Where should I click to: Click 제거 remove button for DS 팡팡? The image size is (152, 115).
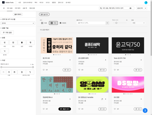point(138,109)
